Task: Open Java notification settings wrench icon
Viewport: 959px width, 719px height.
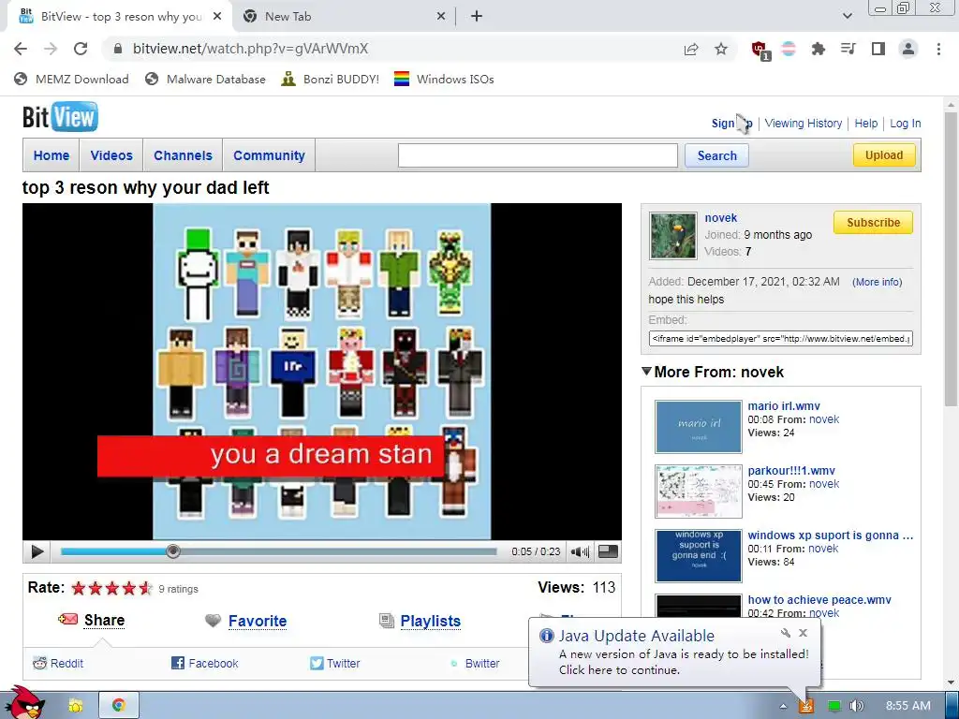Action: click(786, 633)
